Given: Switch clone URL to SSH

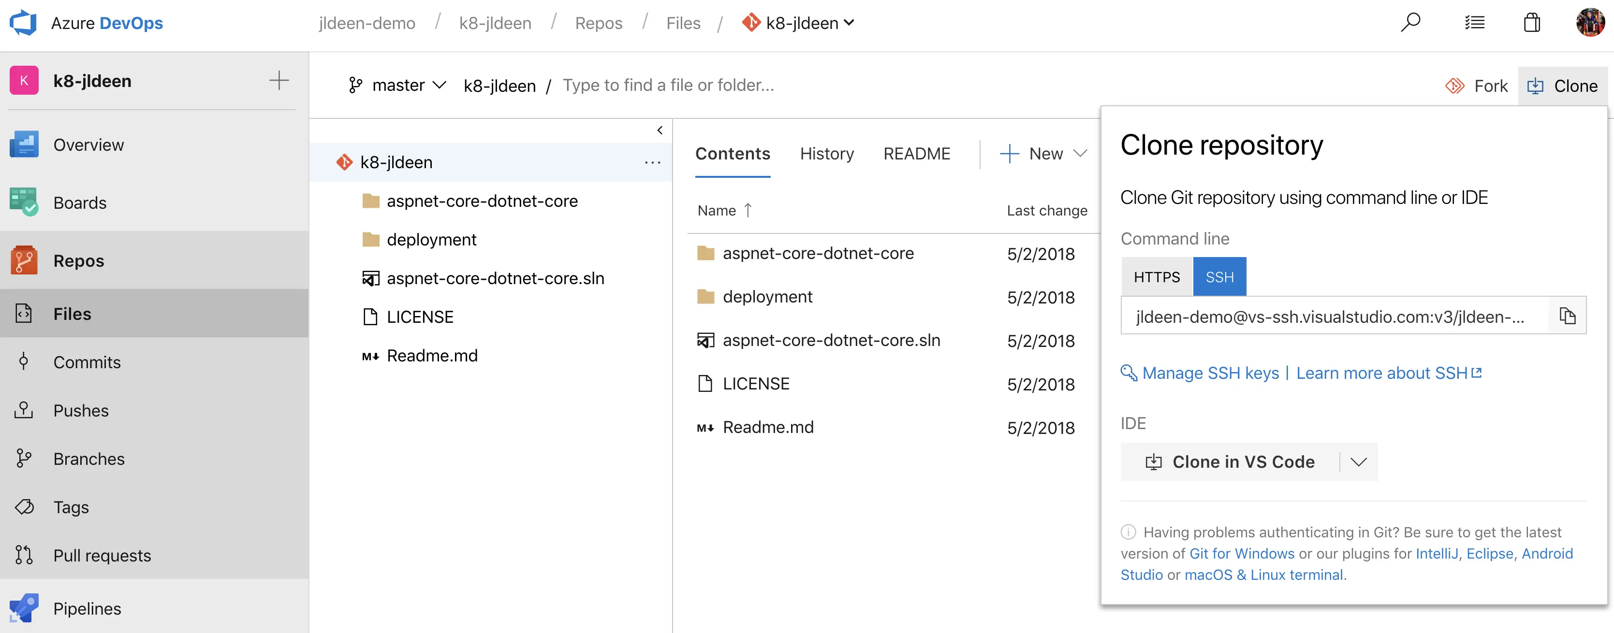Looking at the screenshot, I should click(1219, 277).
